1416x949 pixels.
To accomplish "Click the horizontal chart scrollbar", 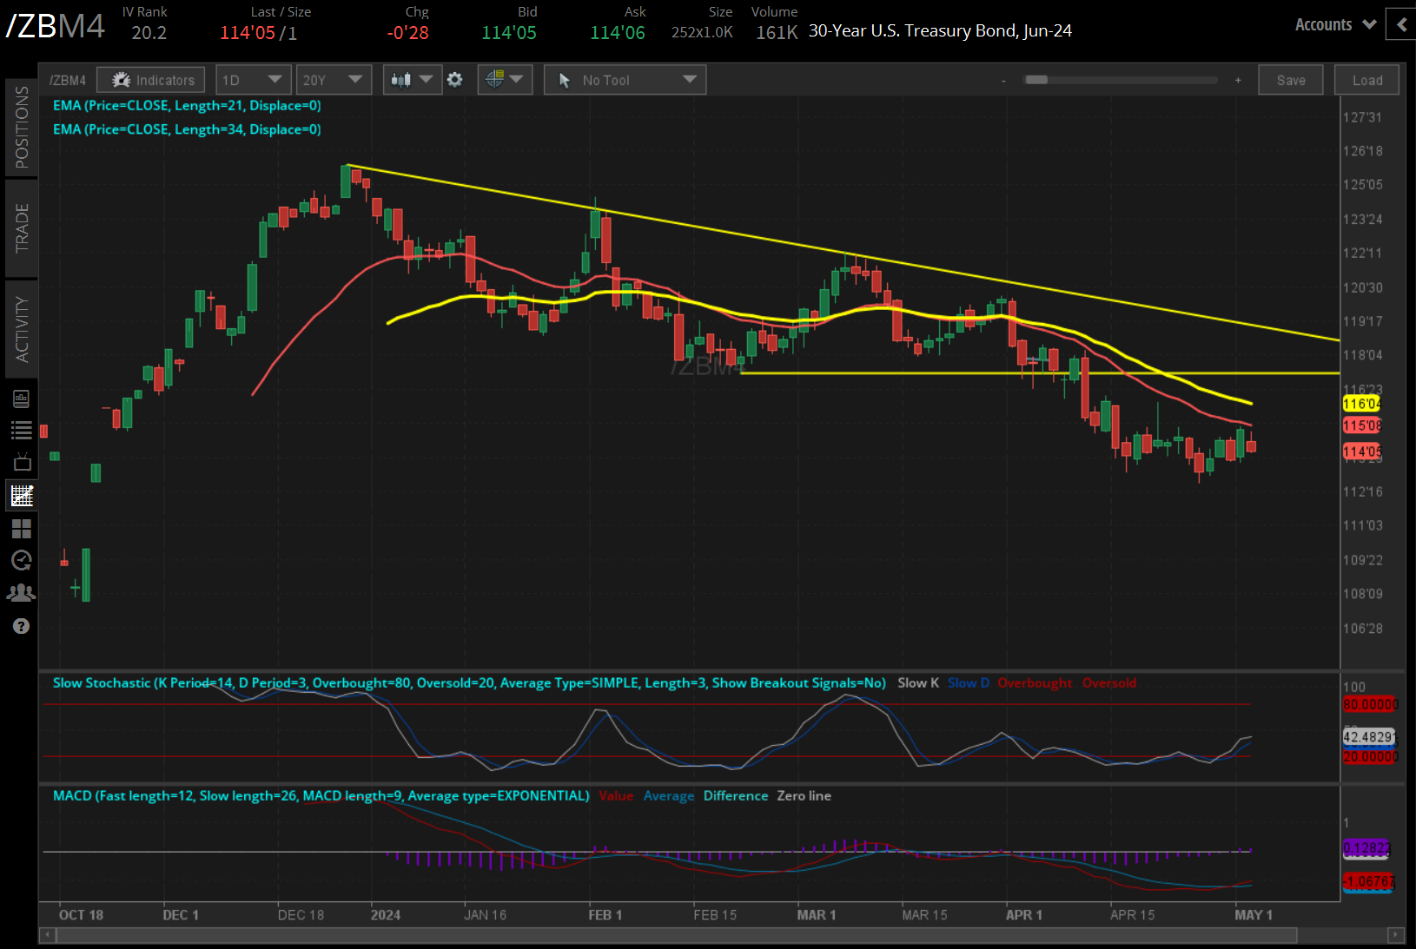I will pos(695,937).
